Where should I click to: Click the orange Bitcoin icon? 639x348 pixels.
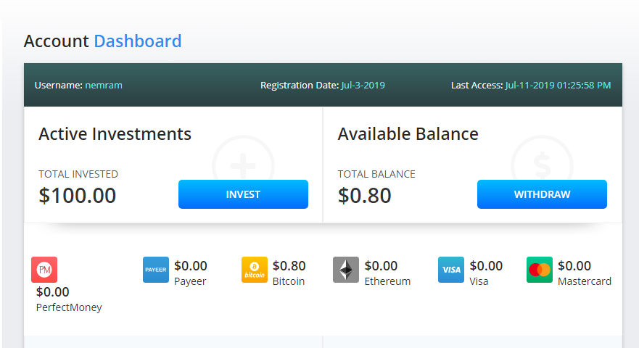(x=255, y=270)
